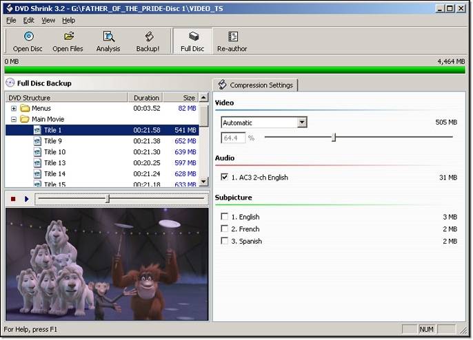Open the File menu
The width and height of the screenshot is (473, 340).
[x=11, y=20]
